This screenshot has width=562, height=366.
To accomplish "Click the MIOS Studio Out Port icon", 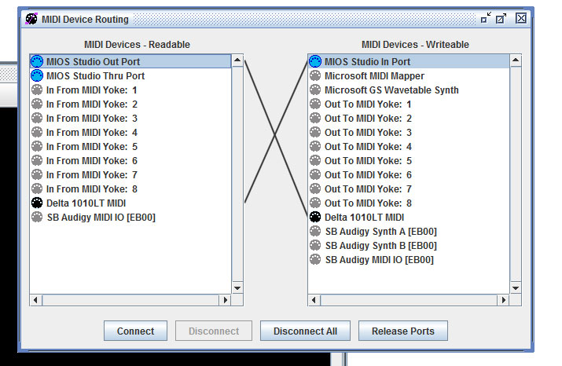I will pyautogui.click(x=36, y=61).
